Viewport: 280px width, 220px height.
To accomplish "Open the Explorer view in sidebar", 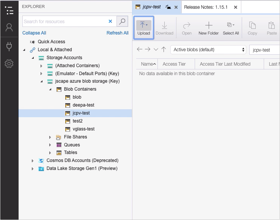I will tap(9, 10).
